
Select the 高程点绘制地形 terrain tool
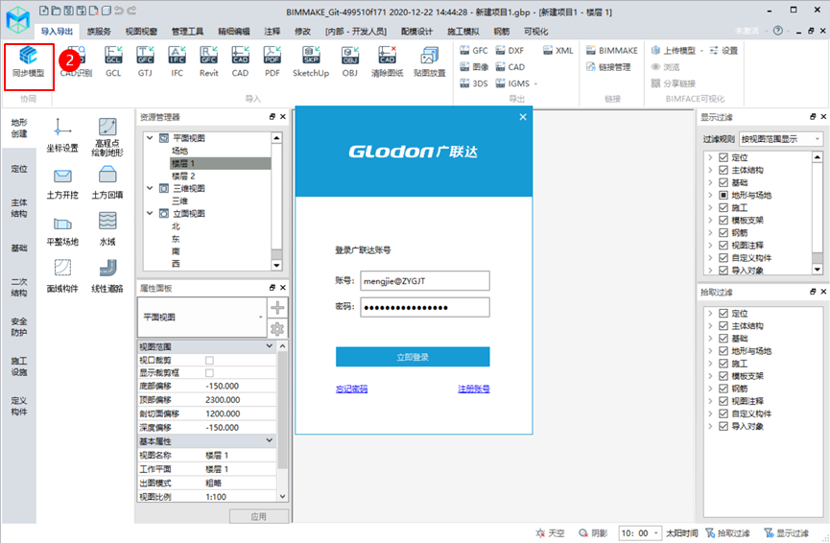(x=107, y=137)
